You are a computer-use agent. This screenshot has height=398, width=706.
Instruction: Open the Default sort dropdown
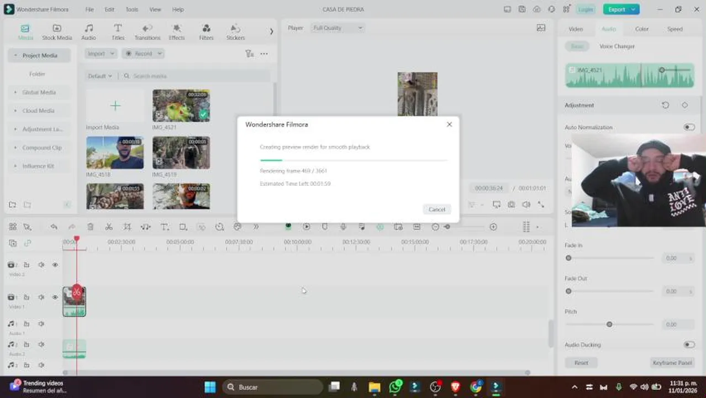coord(100,76)
